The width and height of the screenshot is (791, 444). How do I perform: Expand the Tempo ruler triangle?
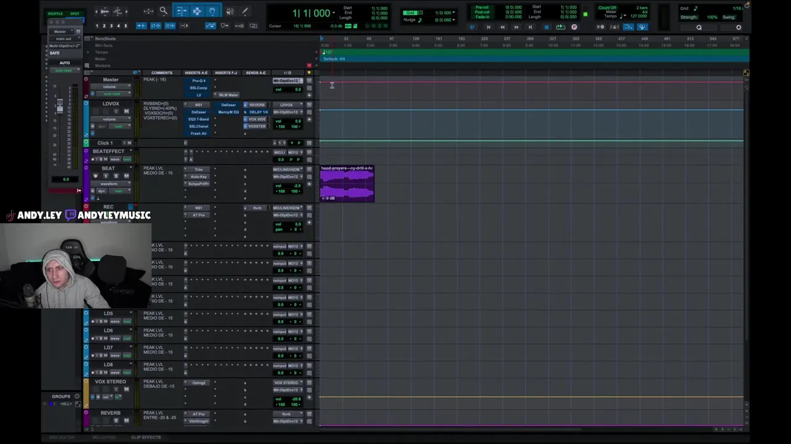point(88,52)
